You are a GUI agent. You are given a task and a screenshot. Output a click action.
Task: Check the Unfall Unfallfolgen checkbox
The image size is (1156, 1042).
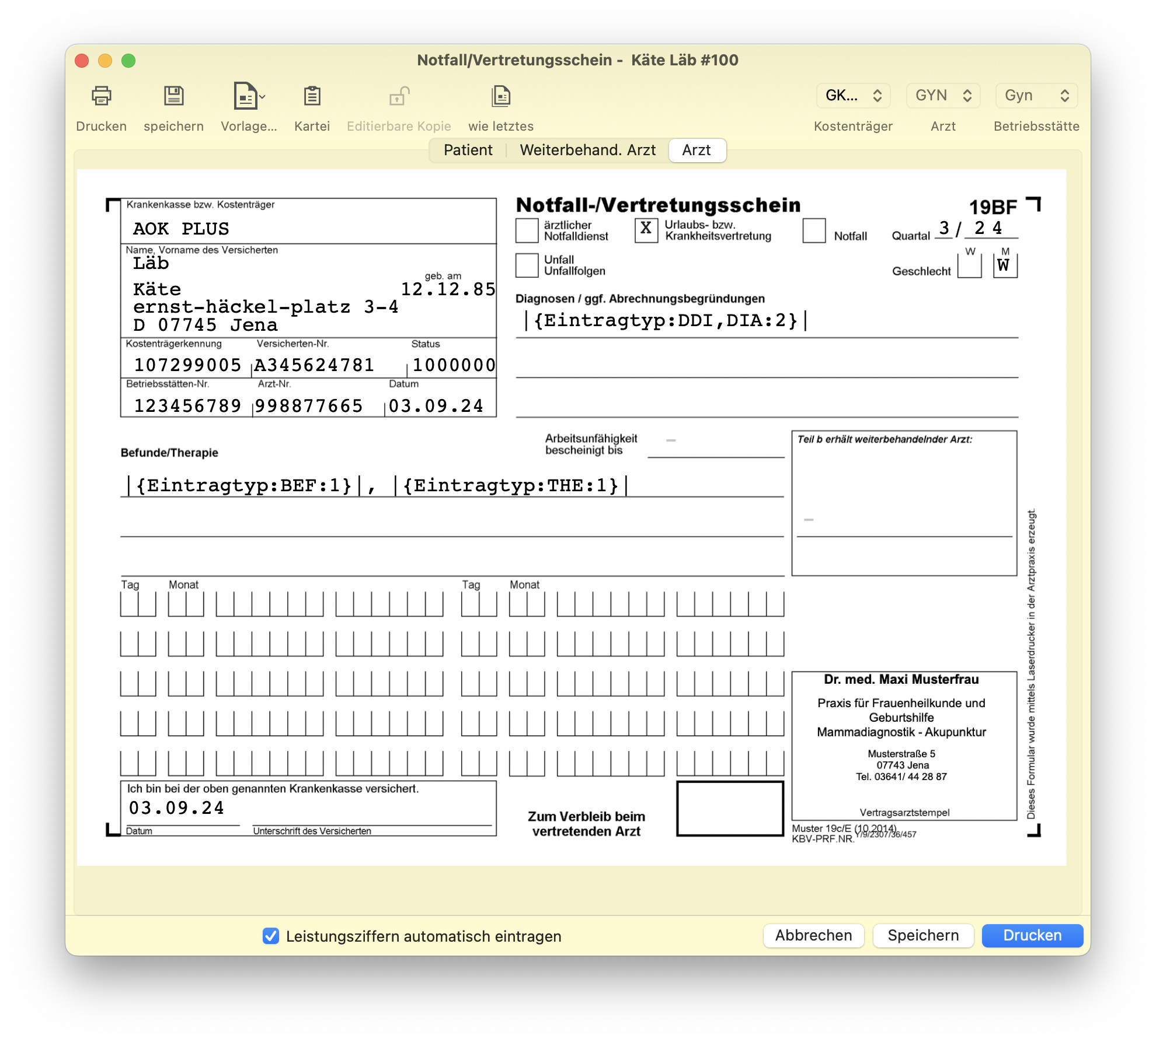coord(527,265)
